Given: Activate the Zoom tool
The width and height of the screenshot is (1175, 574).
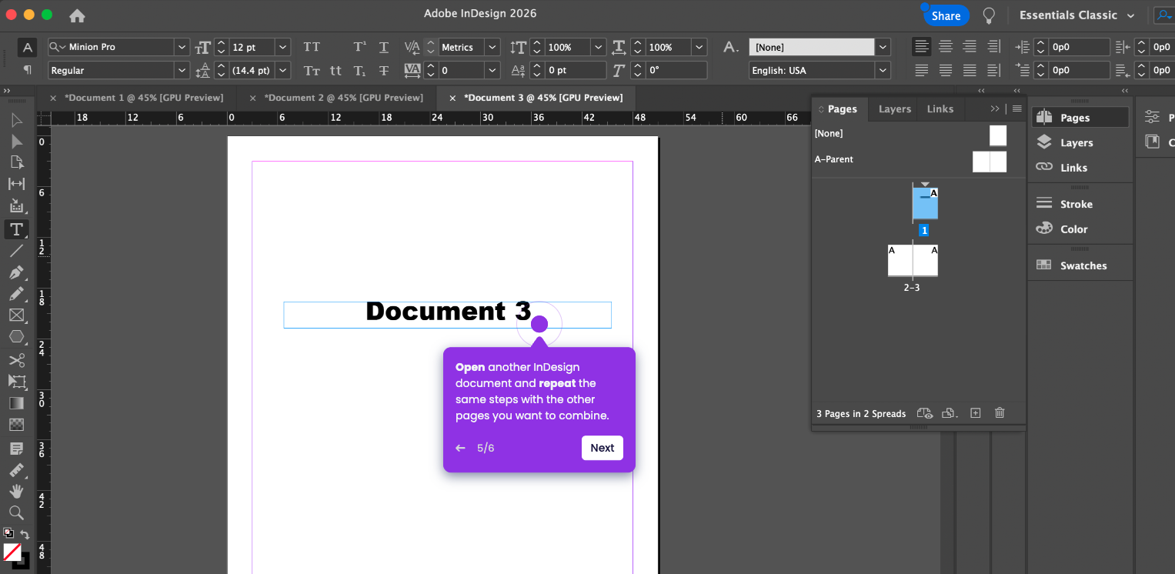Looking at the screenshot, I should point(16,512).
